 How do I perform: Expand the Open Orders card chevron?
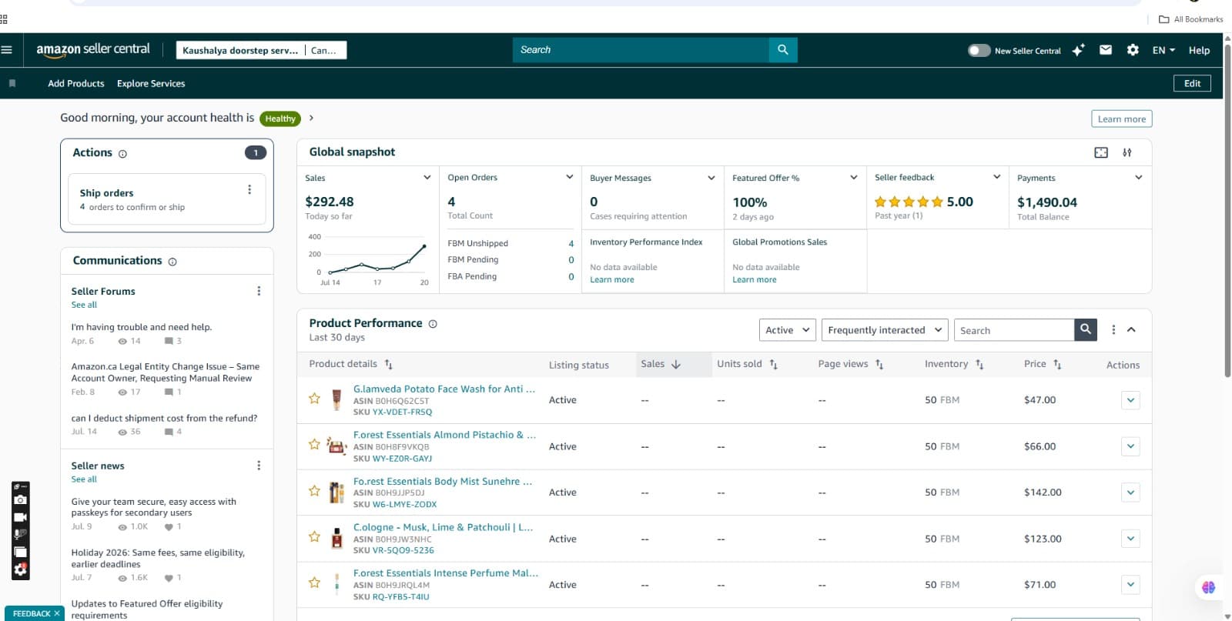point(569,177)
